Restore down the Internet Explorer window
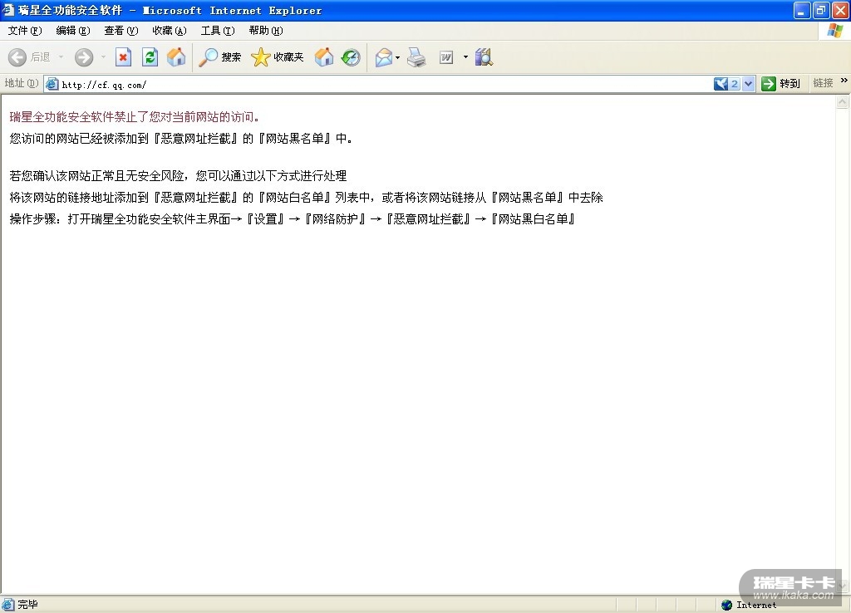851x613 pixels. pos(821,10)
